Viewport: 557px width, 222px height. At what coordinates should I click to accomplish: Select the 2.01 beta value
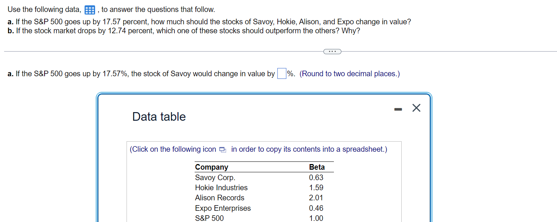316,198
